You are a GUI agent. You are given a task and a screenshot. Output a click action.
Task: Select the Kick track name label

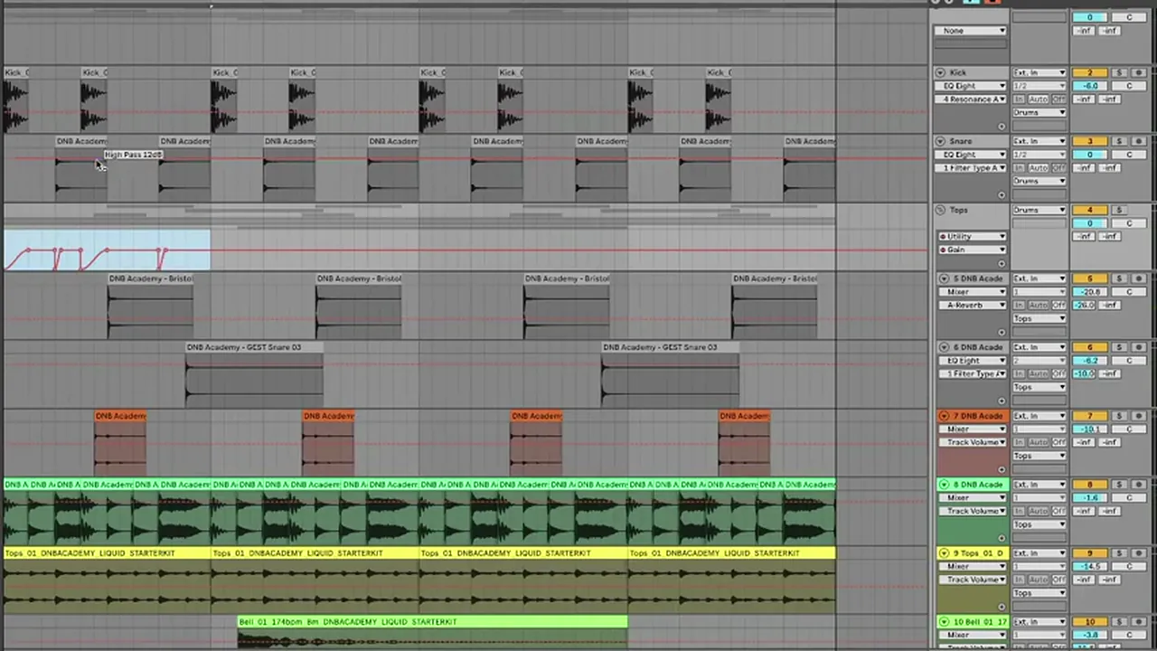(x=958, y=72)
